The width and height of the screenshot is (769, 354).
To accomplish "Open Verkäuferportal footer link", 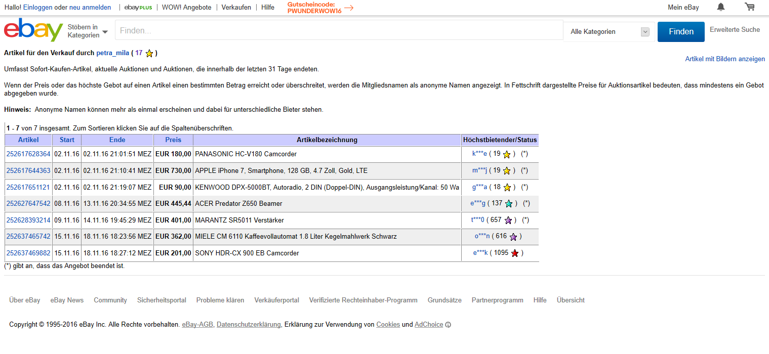I will 277,300.
